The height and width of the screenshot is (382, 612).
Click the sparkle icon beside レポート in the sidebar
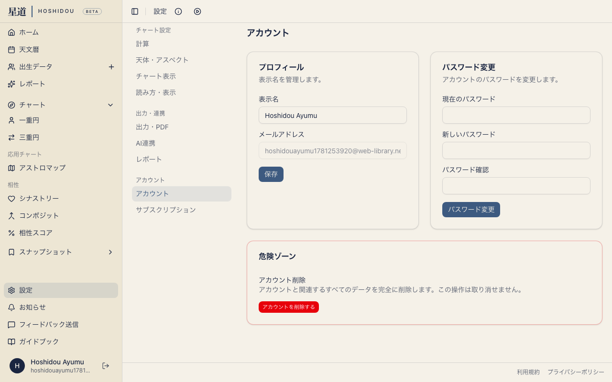[x=11, y=84]
